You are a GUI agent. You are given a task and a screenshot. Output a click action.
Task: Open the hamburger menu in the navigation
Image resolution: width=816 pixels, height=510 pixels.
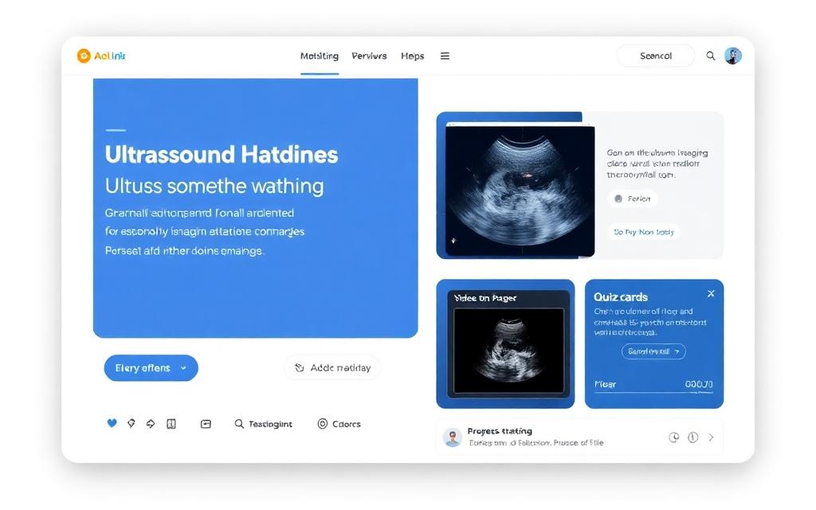tap(445, 56)
